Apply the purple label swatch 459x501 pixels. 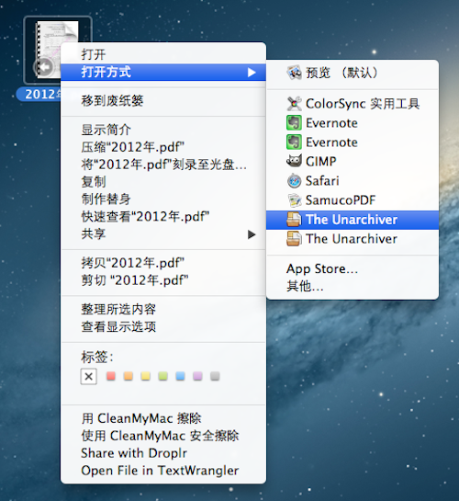(x=197, y=376)
